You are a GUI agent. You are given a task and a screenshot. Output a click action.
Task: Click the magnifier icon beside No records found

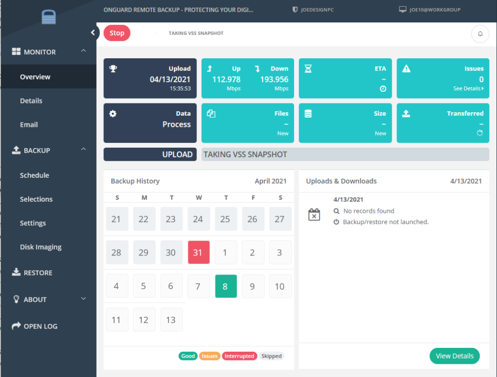click(x=336, y=211)
